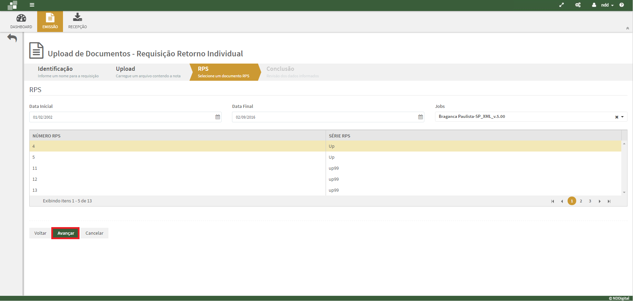Open settings via the gears icon
This screenshot has width=633, height=301.
(x=578, y=5)
